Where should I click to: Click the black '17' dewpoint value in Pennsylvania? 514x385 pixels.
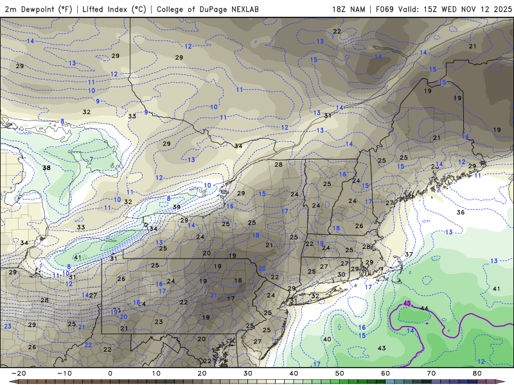tap(231, 298)
